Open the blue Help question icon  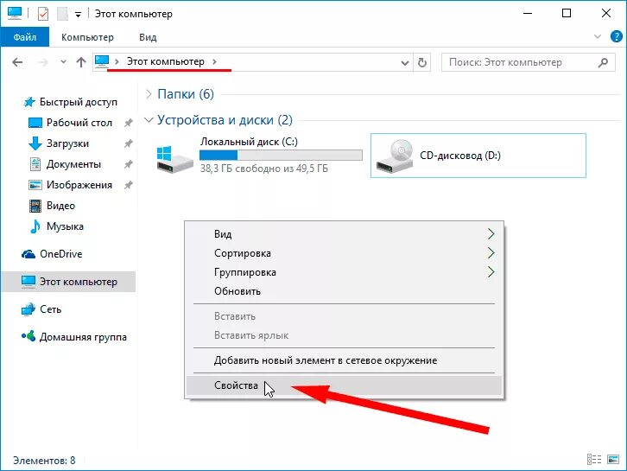[616, 37]
